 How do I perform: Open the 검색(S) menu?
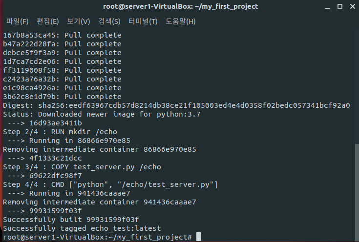109,21
